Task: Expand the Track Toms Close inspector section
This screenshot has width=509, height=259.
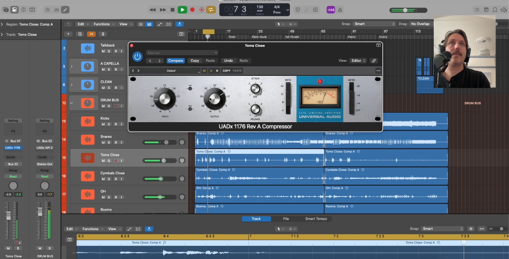Action: pos(2,34)
